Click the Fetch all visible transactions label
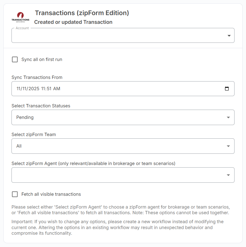 (x=51, y=194)
